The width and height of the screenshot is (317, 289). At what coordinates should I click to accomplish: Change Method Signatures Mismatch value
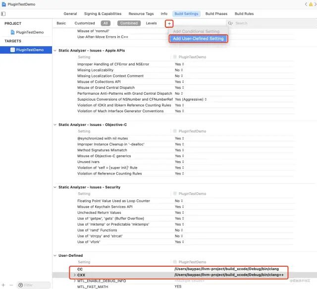179,150
